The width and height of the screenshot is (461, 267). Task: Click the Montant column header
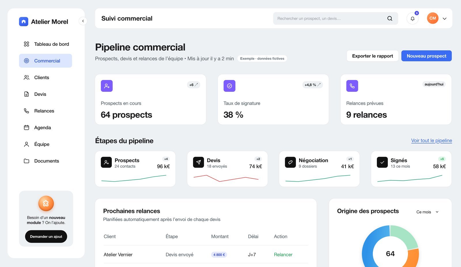(x=220, y=237)
